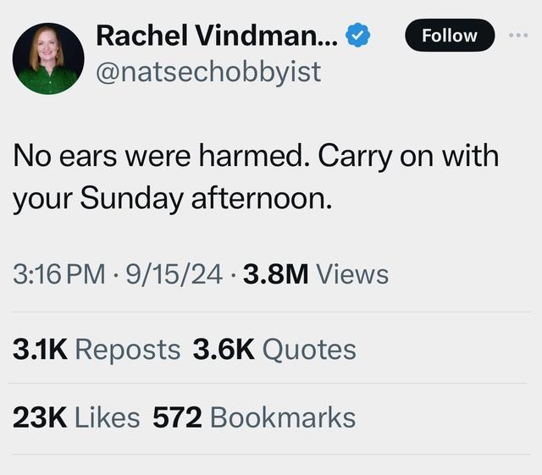This screenshot has width=542, height=475.
Task: Click the 572 bookmark count
Action: [x=177, y=417]
